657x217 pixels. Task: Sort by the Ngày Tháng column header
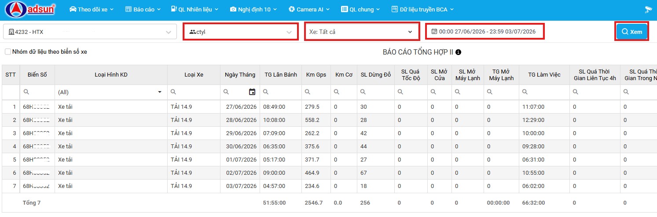[x=240, y=75]
